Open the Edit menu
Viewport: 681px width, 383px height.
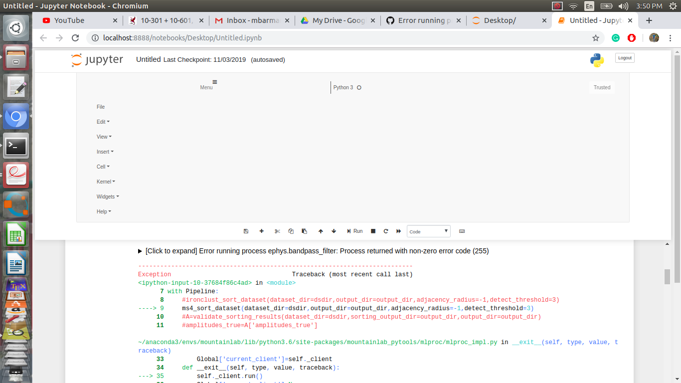tap(102, 122)
